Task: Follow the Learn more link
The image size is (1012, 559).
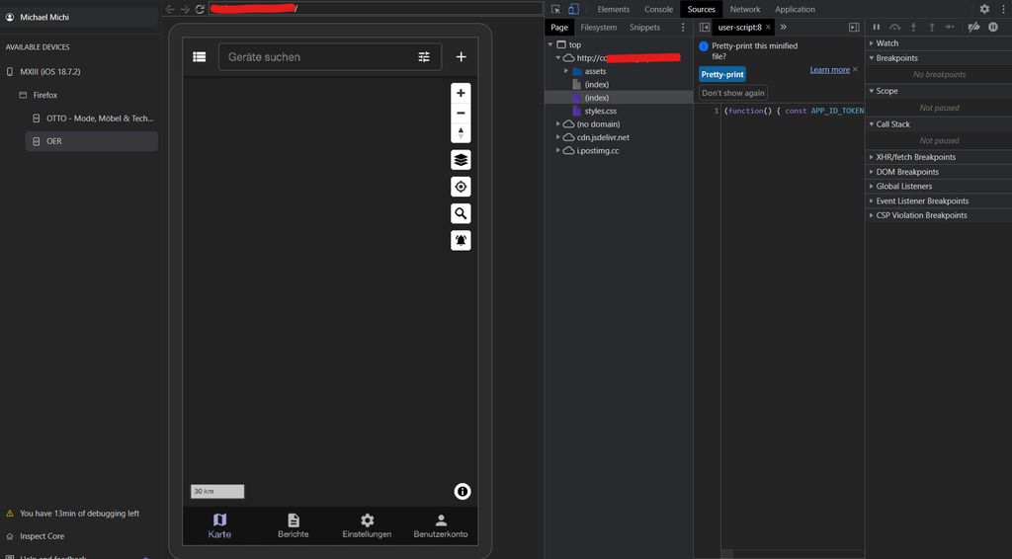Action: tap(829, 70)
